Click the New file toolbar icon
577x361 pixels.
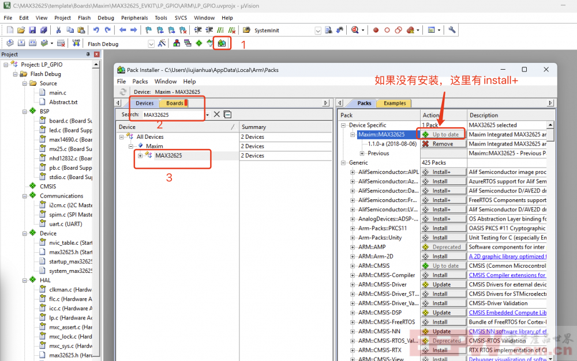(10, 30)
